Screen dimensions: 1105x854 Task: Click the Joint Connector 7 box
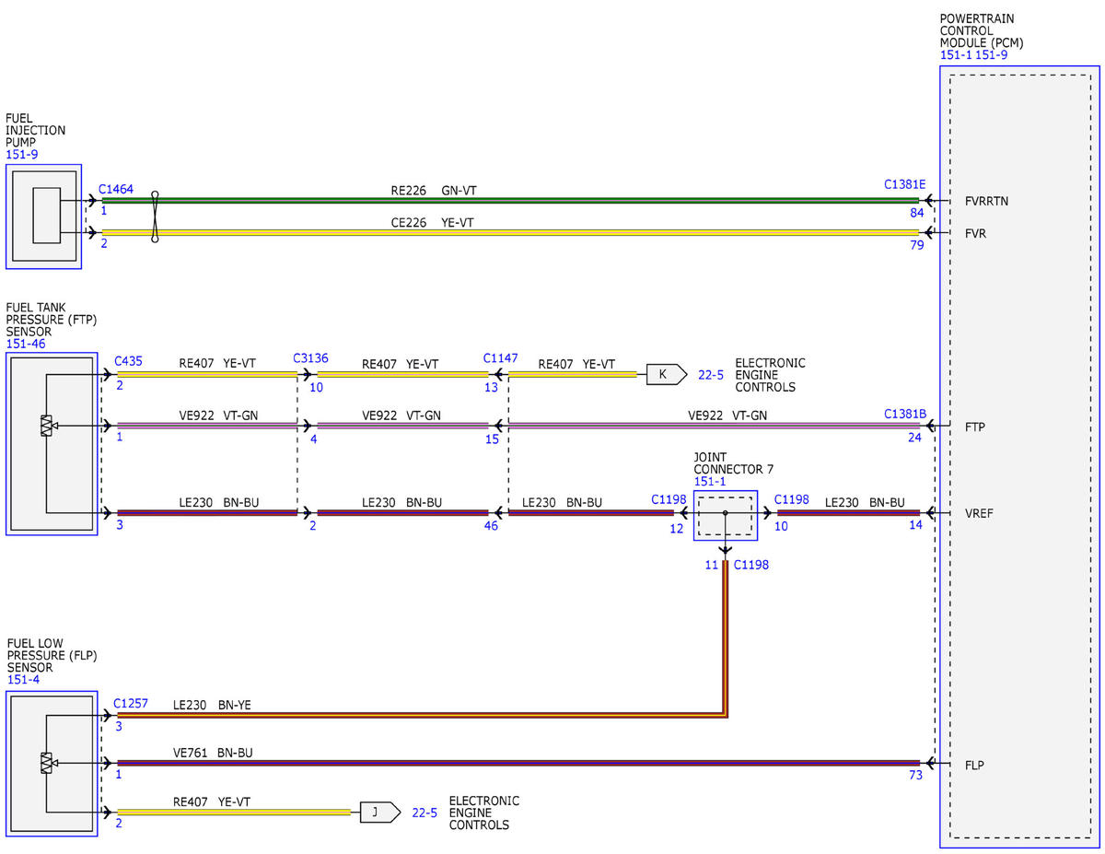point(726,515)
